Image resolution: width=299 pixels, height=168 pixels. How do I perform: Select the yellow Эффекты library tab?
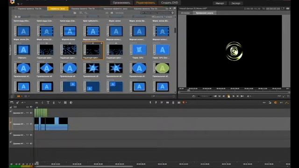tap(57, 8)
